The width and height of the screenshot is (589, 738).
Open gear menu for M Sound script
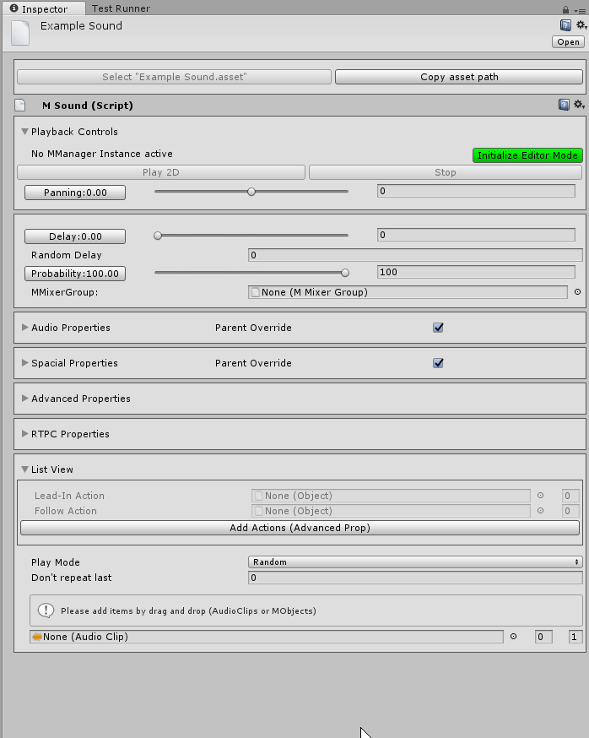[580, 105]
